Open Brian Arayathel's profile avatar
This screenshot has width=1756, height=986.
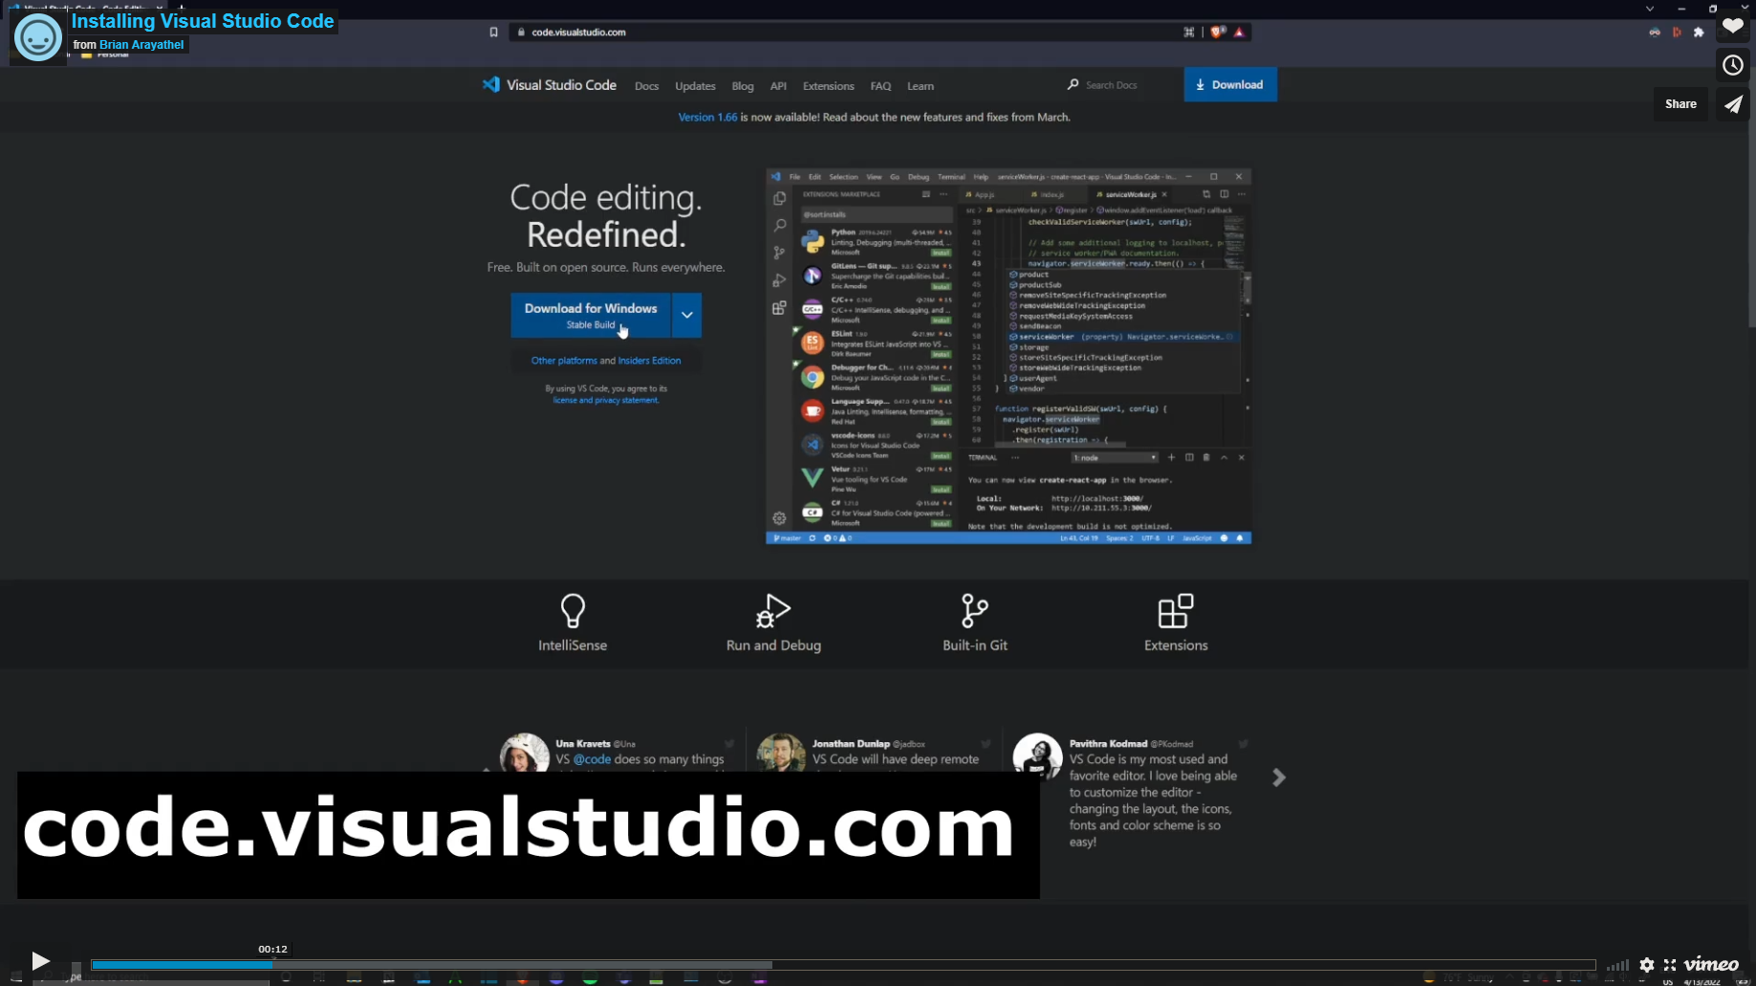tap(38, 38)
